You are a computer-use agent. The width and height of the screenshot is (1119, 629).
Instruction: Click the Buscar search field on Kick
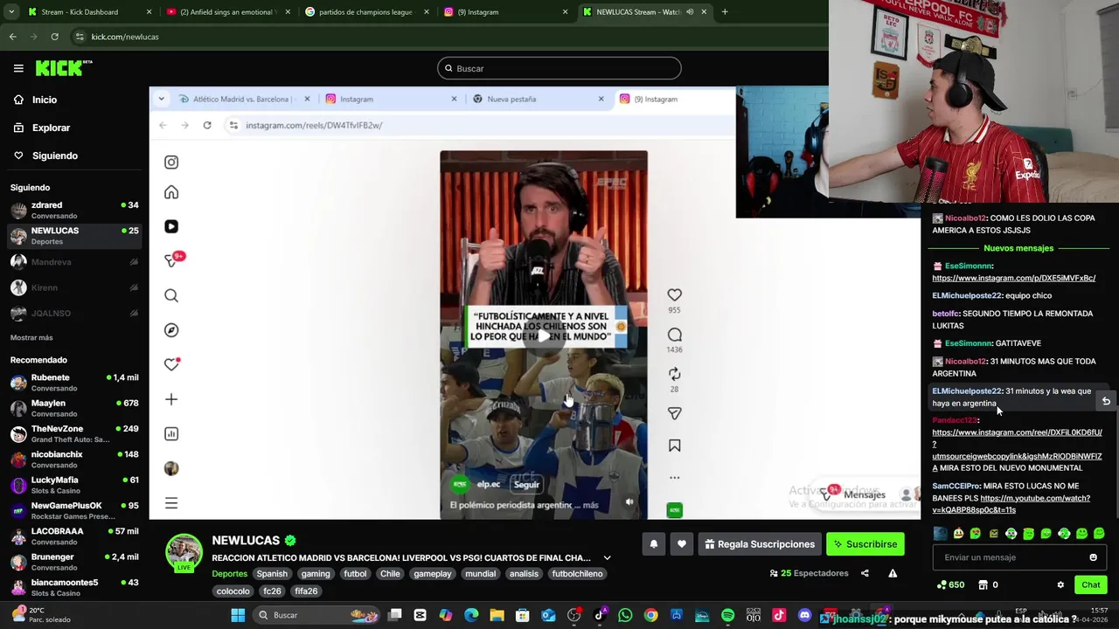[x=559, y=68]
